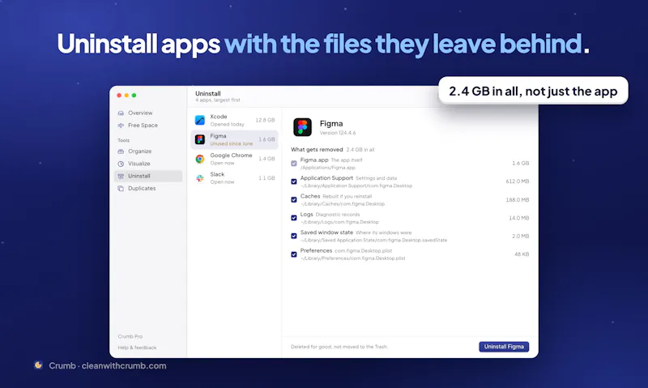The width and height of the screenshot is (648, 388).
Task: Click the Figma title in the detail pane
Action: pyautogui.click(x=331, y=124)
